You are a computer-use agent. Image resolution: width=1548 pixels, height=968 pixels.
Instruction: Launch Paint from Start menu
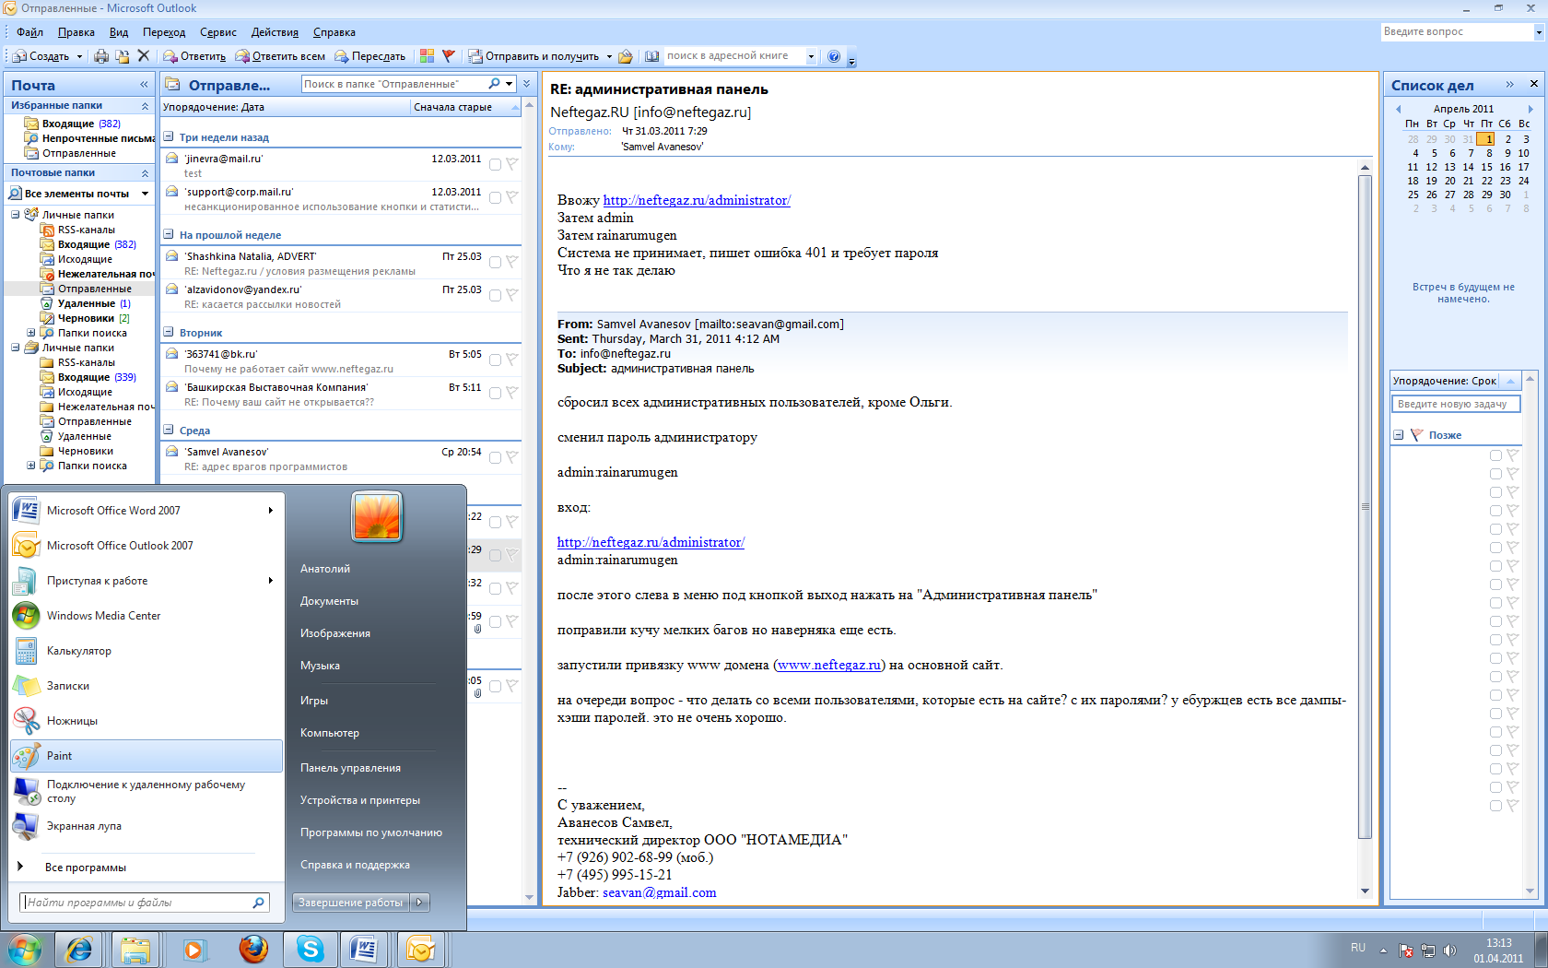pos(147,756)
